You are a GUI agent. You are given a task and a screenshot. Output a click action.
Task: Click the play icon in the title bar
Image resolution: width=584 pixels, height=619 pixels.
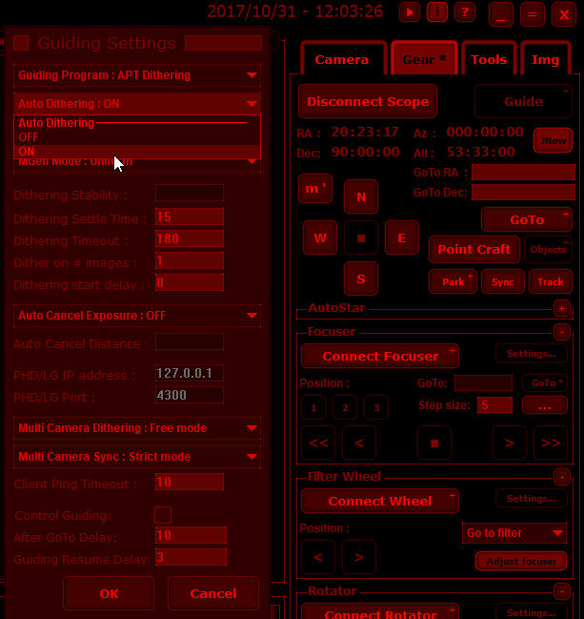tap(410, 12)
